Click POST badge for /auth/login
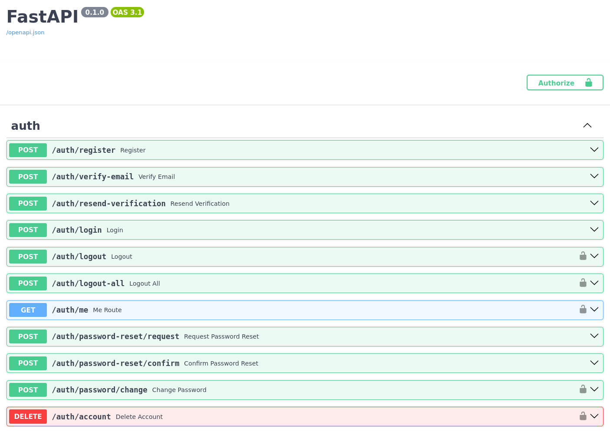610x435 pixels. click(28, 230)
